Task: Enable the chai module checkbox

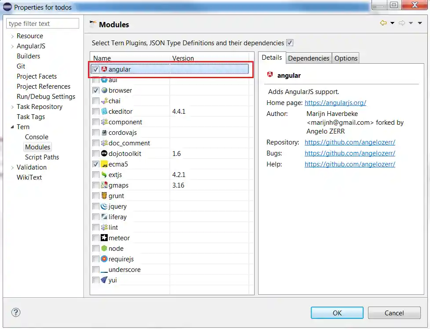Action: point(96,101)
